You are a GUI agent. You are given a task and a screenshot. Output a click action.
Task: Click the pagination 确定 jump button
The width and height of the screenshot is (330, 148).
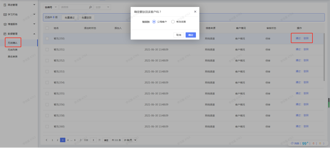pyautogui.click(x=106, y=140)
